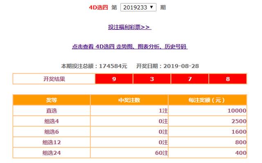The height and width of the screenshot is (163, 262).
Task: Click the winning number 7 cell
Action: [x=190, y=79]
